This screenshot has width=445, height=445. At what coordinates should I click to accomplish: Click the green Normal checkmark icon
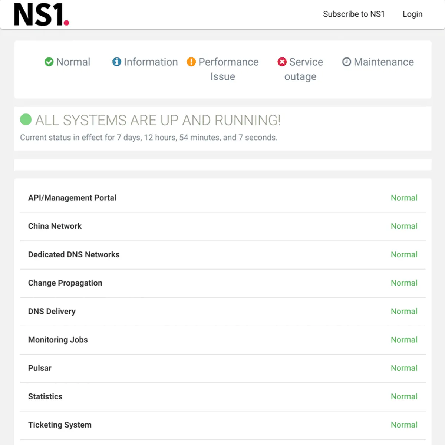[x=49, y=62]
